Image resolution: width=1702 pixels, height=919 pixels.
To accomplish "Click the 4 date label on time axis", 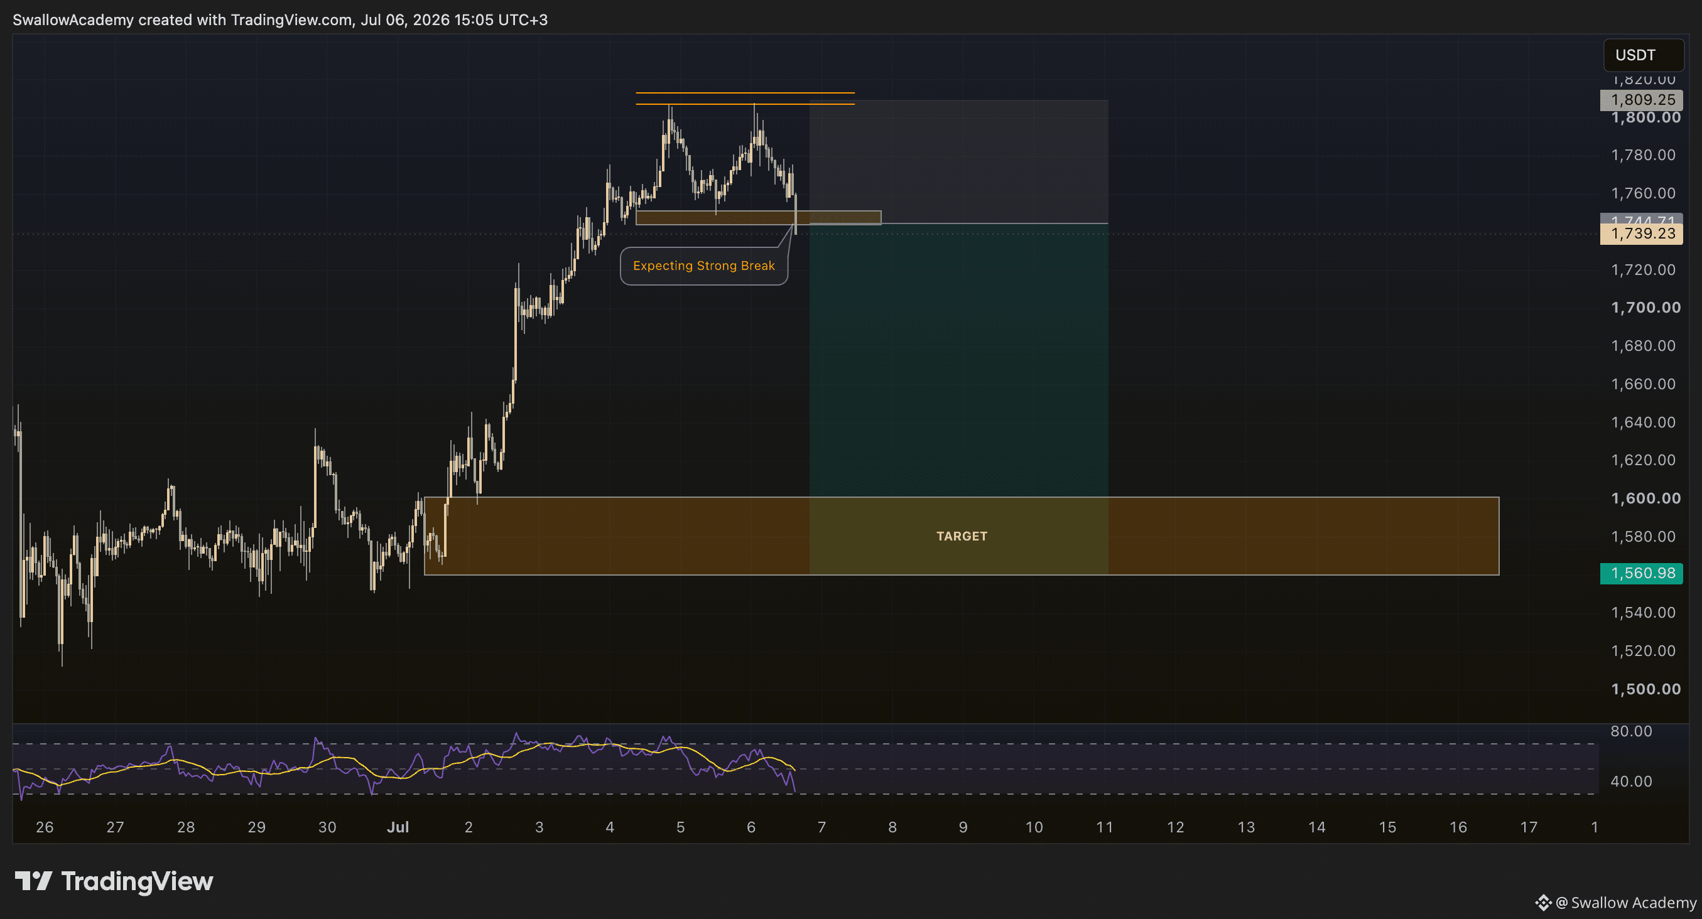I will 610,827.
